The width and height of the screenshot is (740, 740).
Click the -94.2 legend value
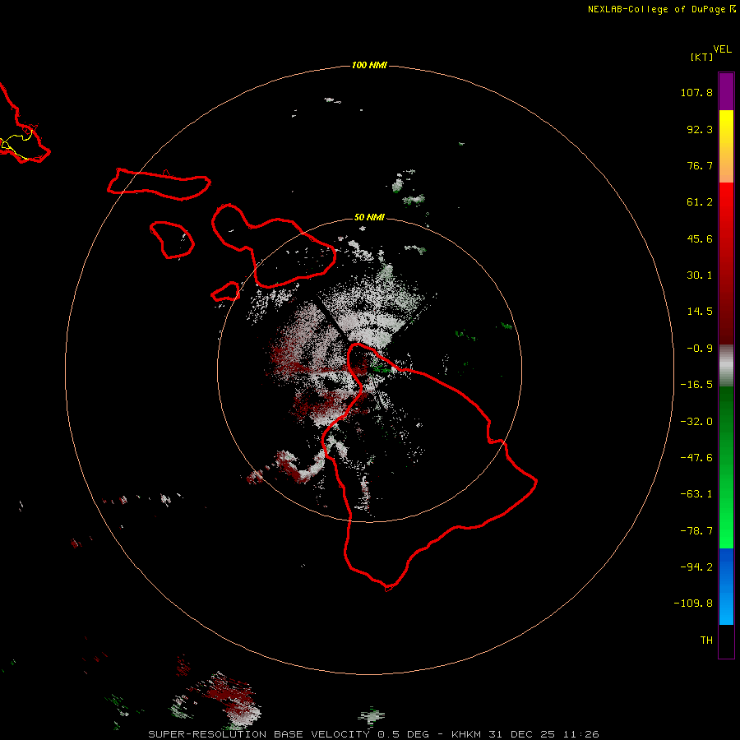(696, 567)
